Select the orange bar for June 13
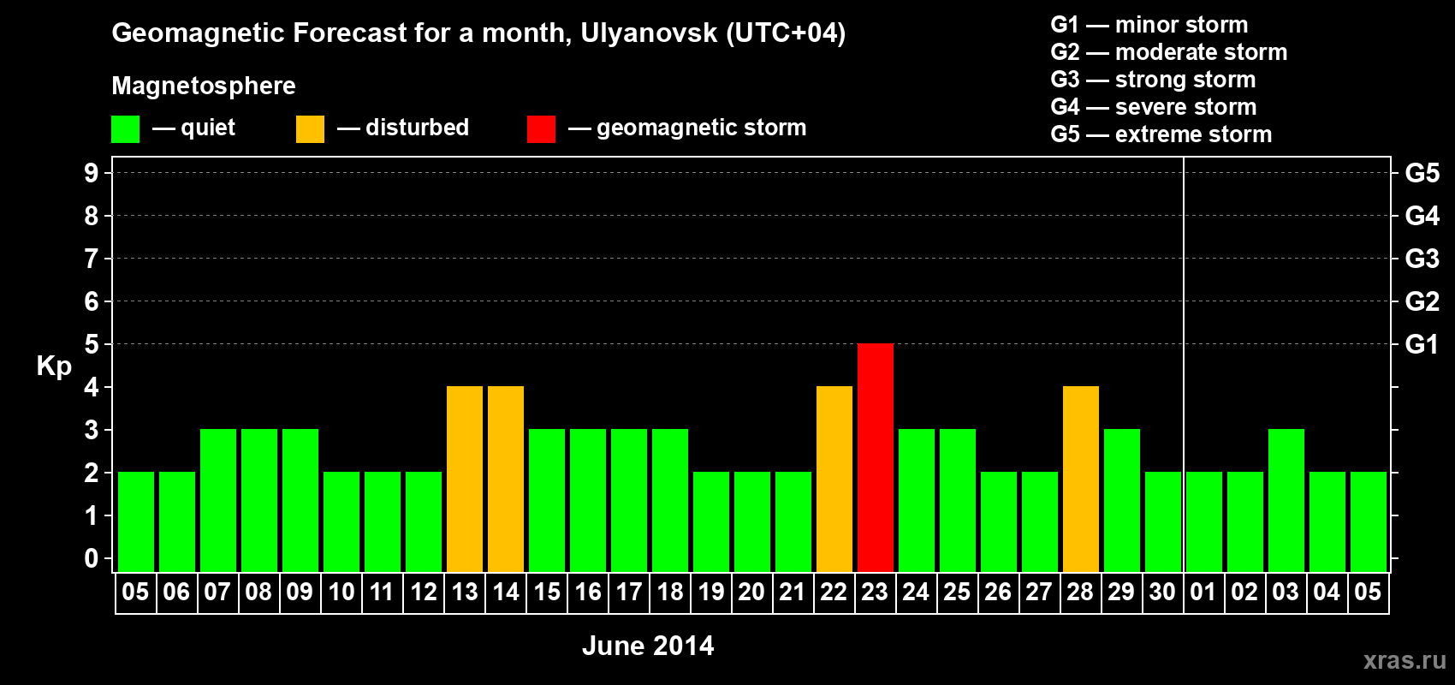Image resolution: width=1455 pixels, height=685 pixels. [465, 479]
